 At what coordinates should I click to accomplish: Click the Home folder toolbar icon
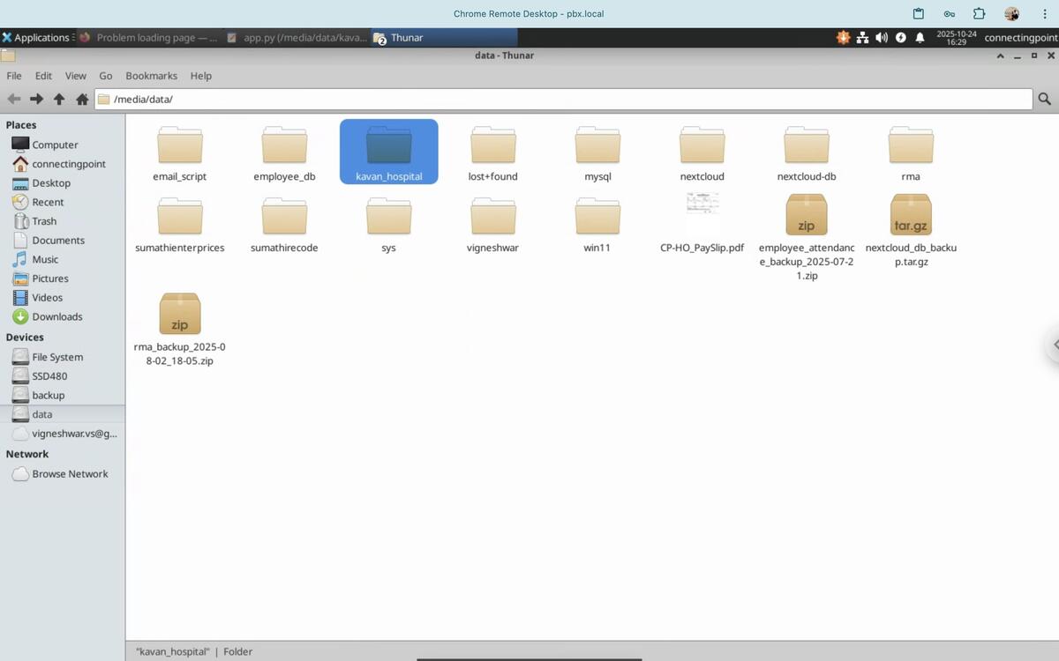(x=82, y=100)
